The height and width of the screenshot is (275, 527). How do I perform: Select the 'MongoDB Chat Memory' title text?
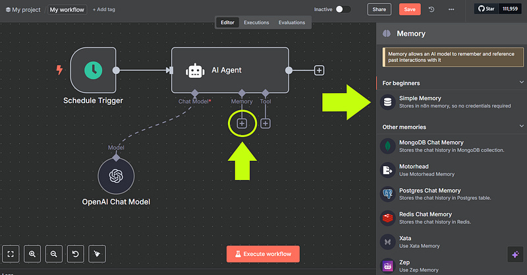pyautogui.click(x=431, y=142)
